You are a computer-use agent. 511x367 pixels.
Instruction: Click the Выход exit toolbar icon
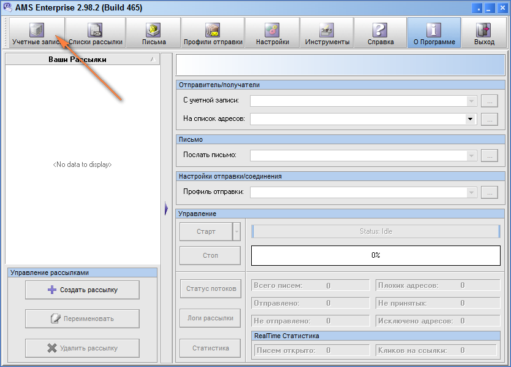pyautogui.click(x=484, y=33)
